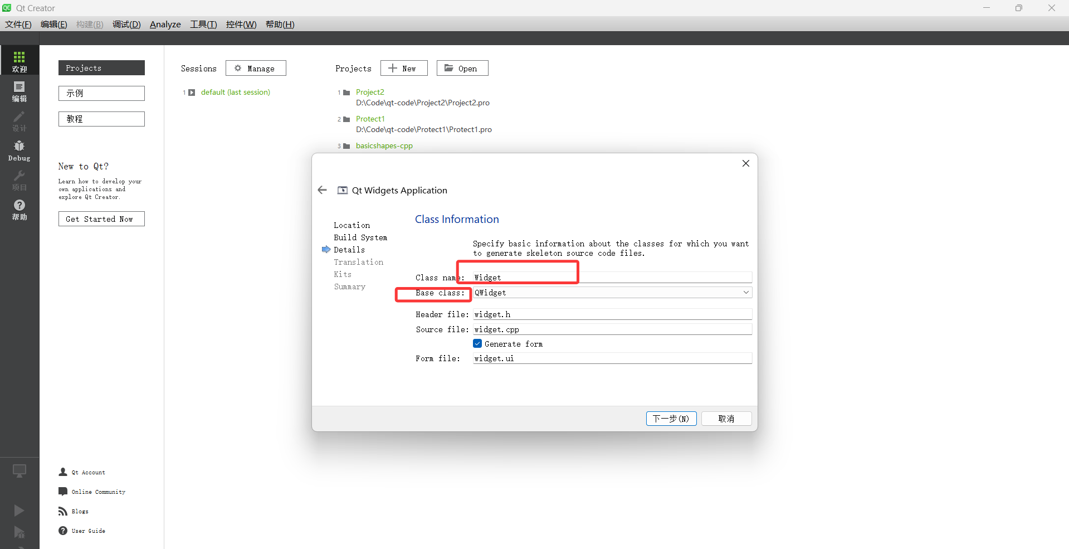Click the basicshapes-cpp folder icon
The width and height of the screenshot is (1069, 549).
(x=346, y=146)
